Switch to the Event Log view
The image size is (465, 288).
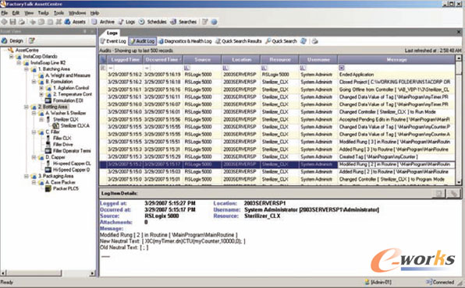point(113,41)
